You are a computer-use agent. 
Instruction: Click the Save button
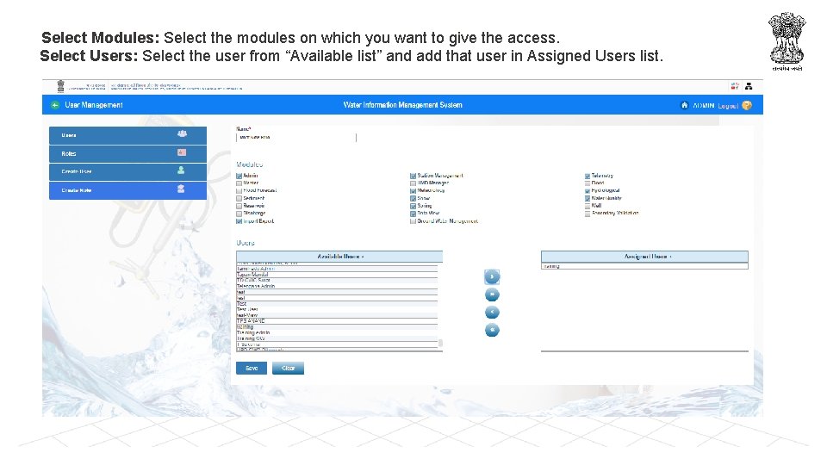[x=251, y=368]
